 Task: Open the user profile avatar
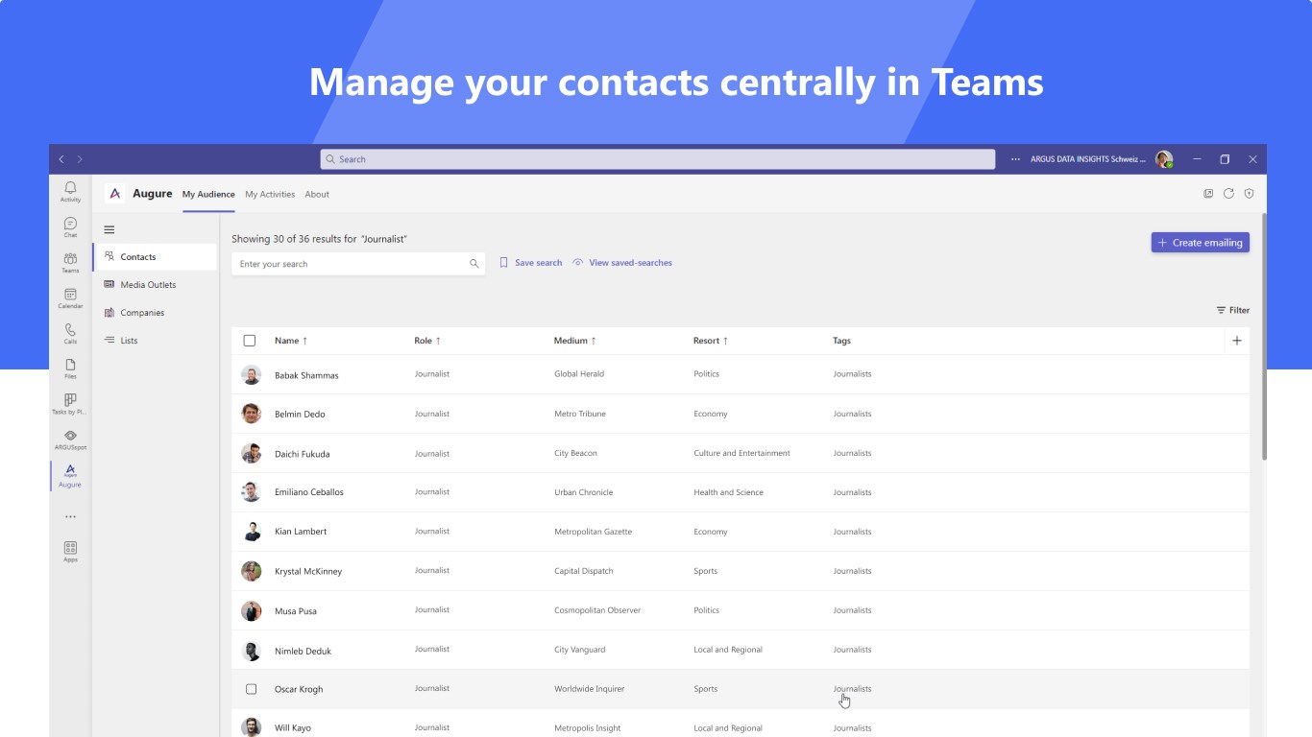(1164, 159)
